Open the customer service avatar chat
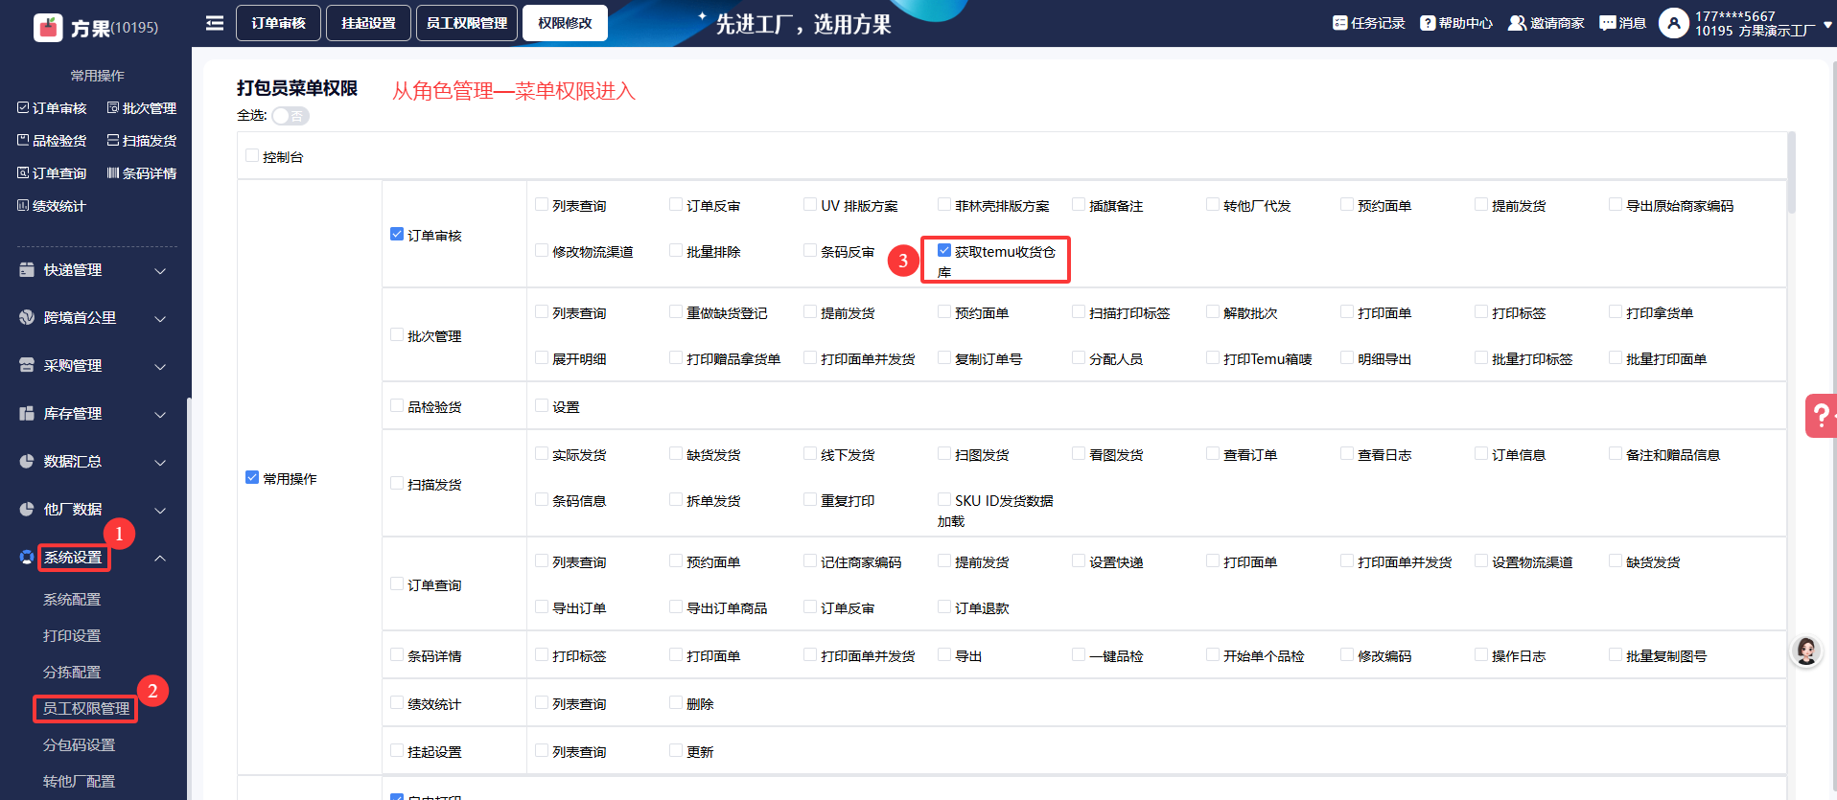The width and height of the screenshot is (1837, 800). pyautogui.click(x=1806, y=651)
